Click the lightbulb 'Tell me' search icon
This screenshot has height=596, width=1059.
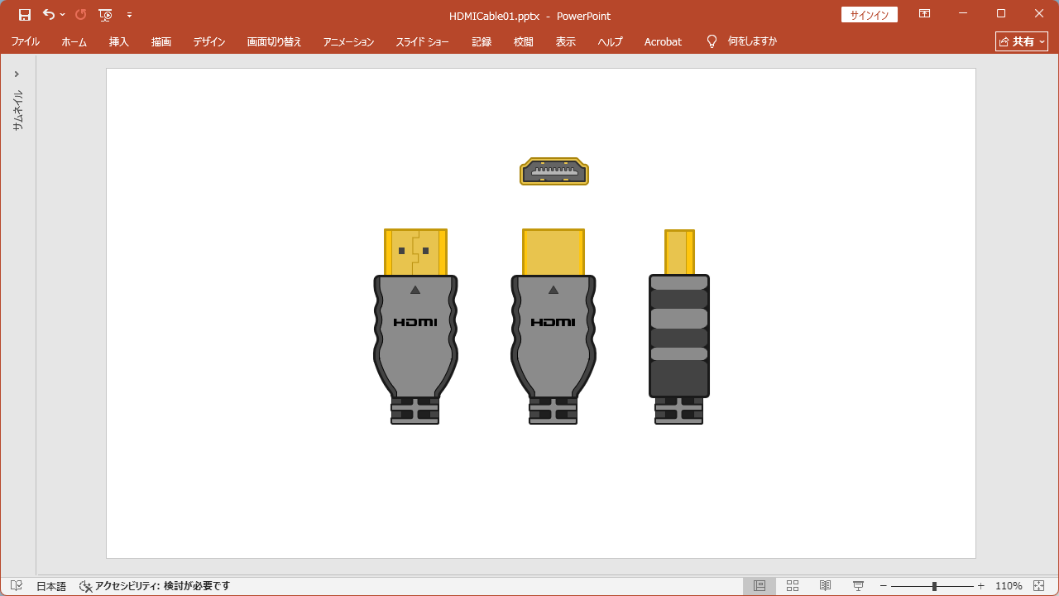tap(712, 41)
